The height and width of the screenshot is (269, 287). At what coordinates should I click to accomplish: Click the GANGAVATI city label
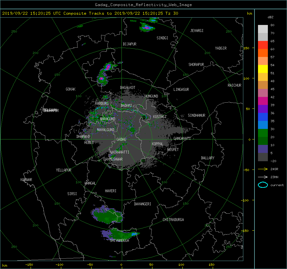tap(182, 138)
